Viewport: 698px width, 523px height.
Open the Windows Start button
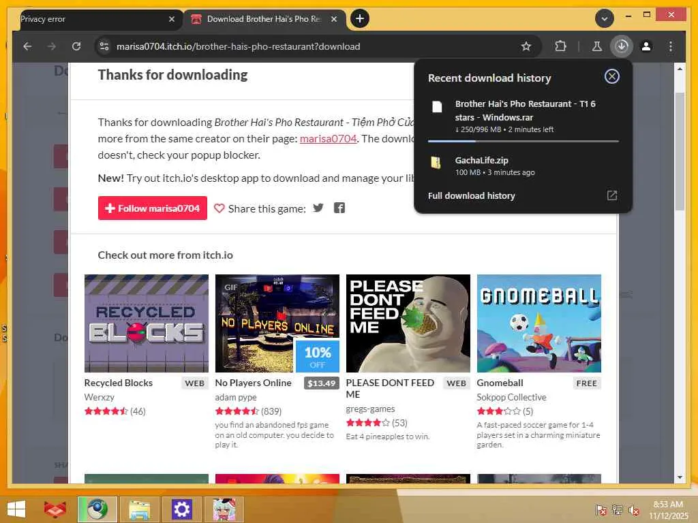click(x=16, y=509)
